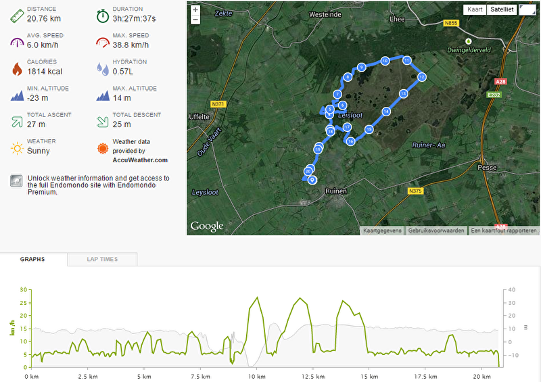
Task: Expand the map to fullscreen corner control
Action: point(527,9)
